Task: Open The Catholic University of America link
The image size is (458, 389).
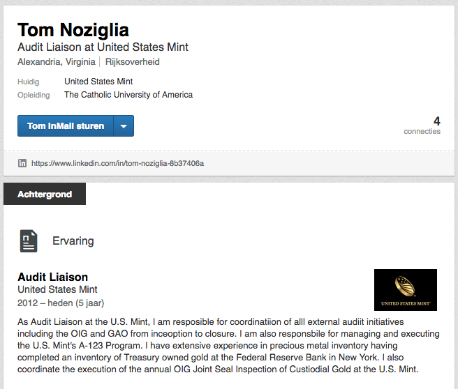Action: pos(128,95)
